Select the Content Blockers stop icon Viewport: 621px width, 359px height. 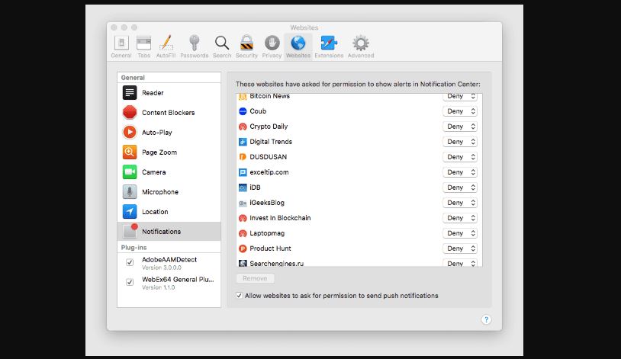(130, 112)
